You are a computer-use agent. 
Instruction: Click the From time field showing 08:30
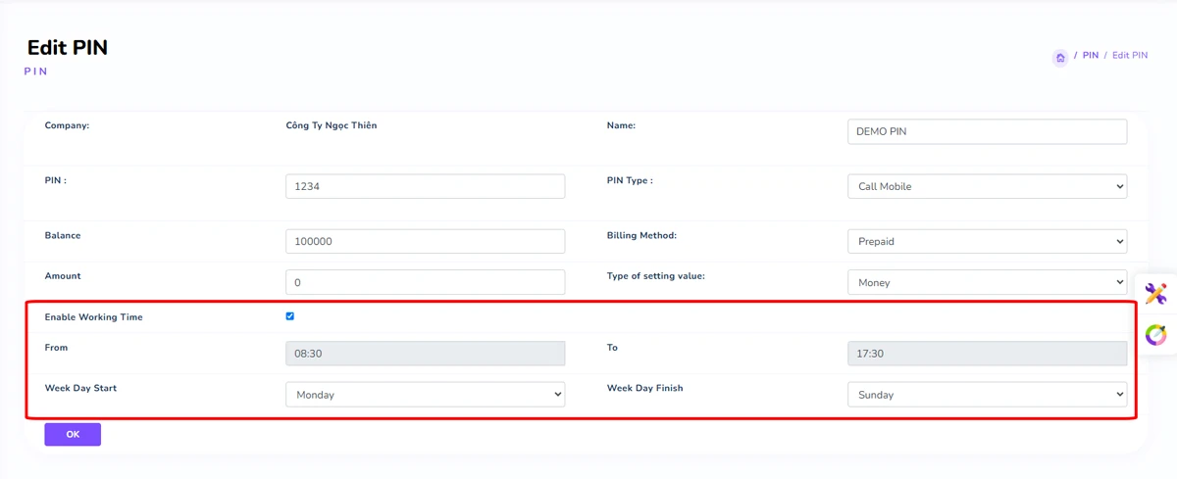[425, 354]
